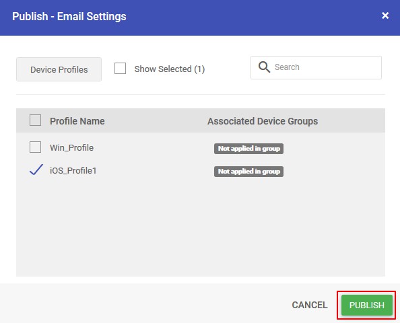The height and width of the screenshot is (323, 400).
Task: Click the Show Selected (1) label text
Action: (170, 69)
